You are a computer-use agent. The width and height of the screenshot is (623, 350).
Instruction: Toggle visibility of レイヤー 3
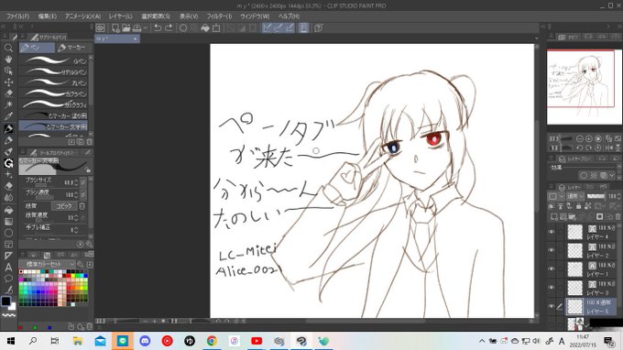552,288
